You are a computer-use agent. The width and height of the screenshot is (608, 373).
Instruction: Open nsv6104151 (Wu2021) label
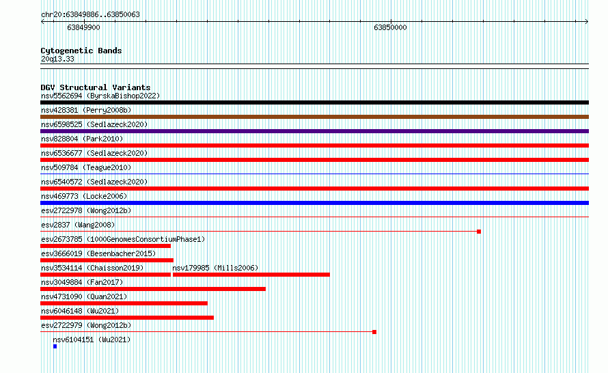pyautogui.click(x=92, y=340)
